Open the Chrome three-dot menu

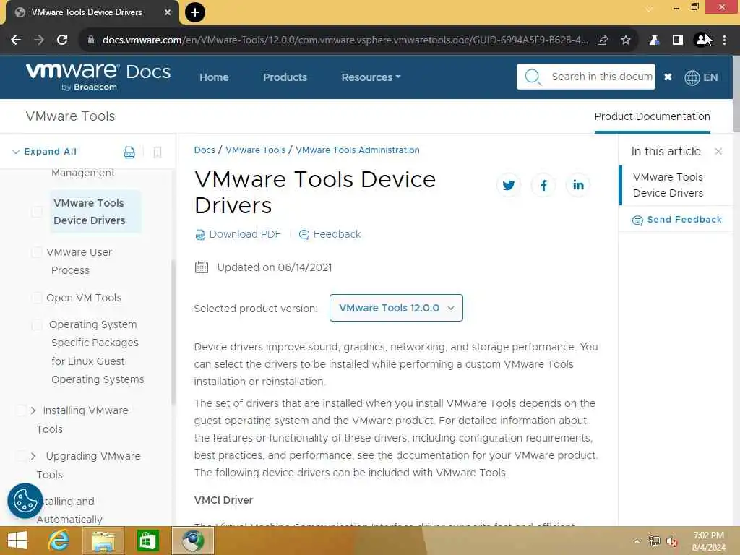click(724, 40)
